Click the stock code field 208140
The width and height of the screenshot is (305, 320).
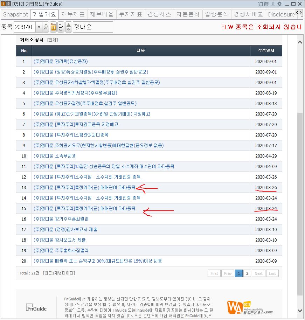[x=25, y=27]
